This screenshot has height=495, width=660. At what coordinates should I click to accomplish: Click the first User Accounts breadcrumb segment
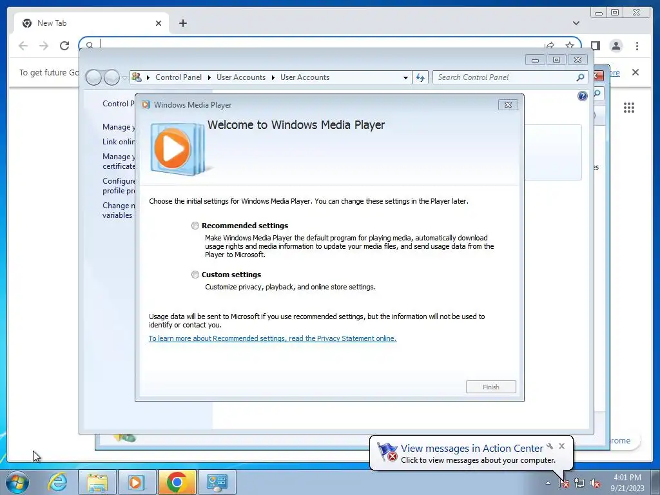241,77
